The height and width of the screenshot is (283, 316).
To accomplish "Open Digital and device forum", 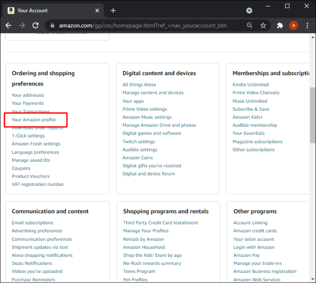I will (x=149, y=174).
